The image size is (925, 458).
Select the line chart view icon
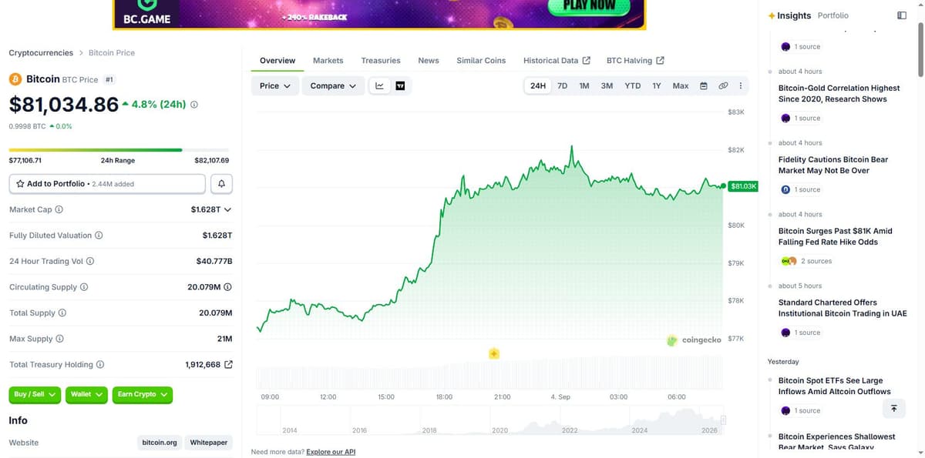[x=379, y=85]
